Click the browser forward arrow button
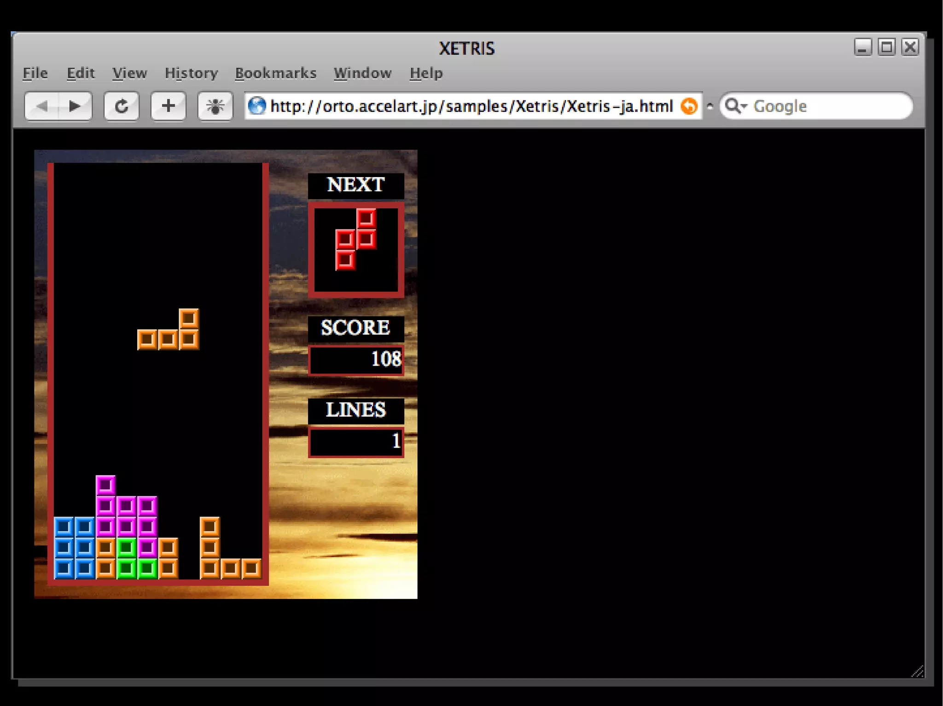Image resolution: width=943 pixels, height=706 pixels. (x=75, y=106)
